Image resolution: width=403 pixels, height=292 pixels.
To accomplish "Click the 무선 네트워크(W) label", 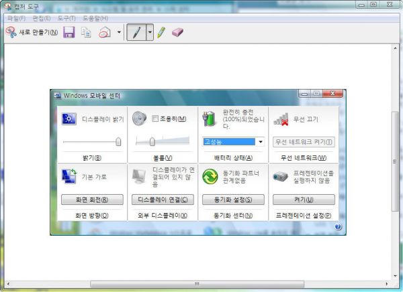I will 304,158.
